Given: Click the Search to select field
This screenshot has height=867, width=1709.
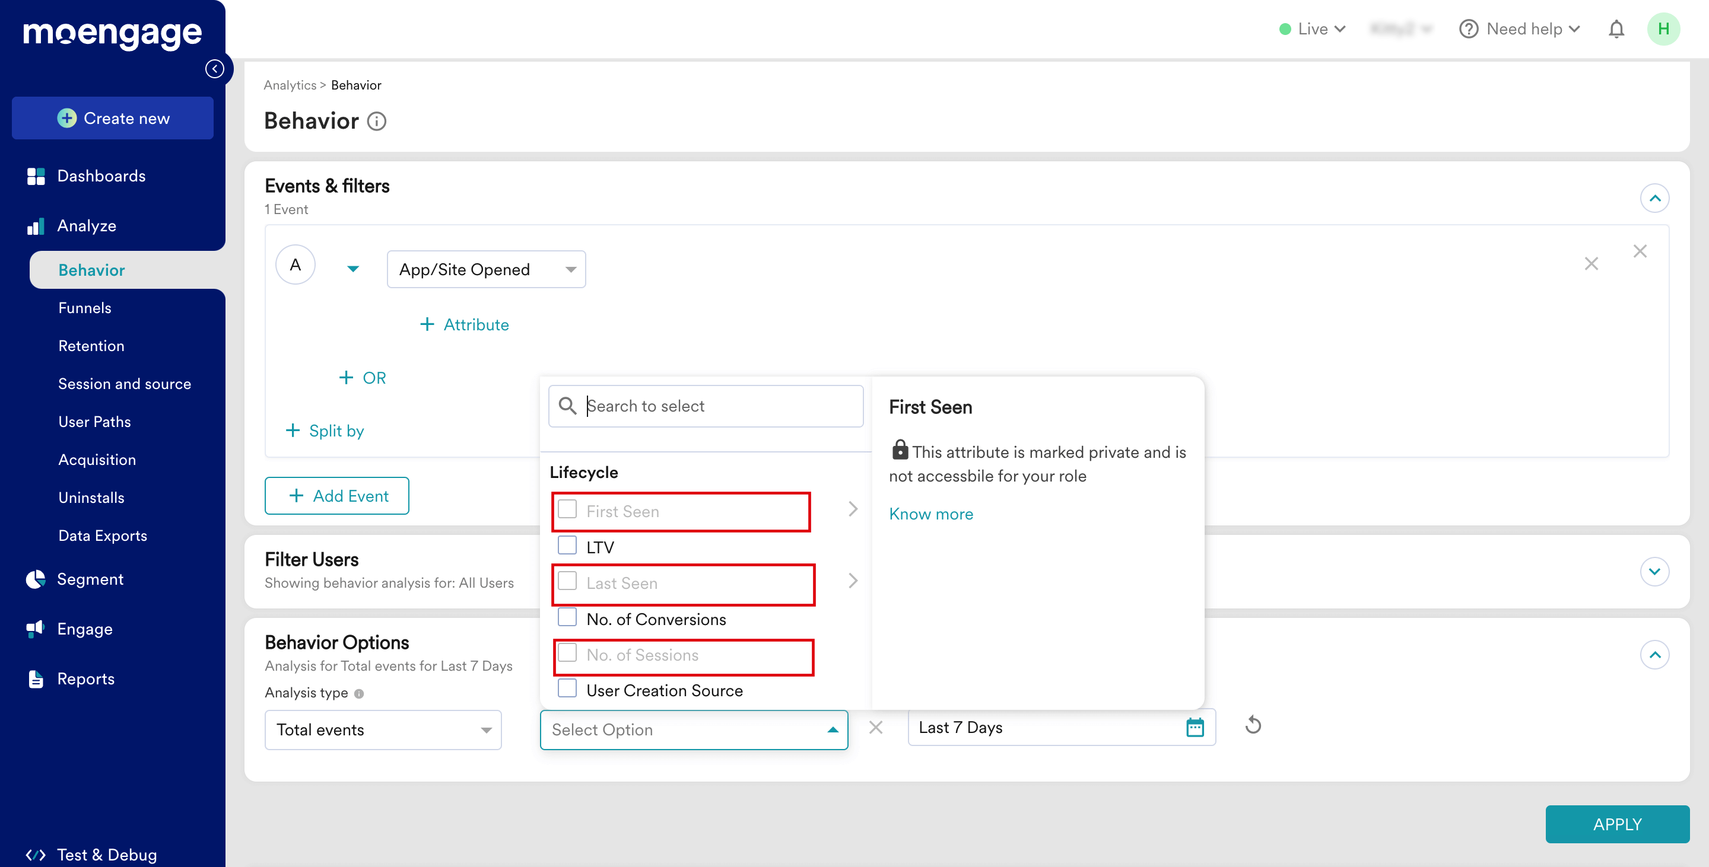Looking at the screenshot, I should (x=706, y=406).
